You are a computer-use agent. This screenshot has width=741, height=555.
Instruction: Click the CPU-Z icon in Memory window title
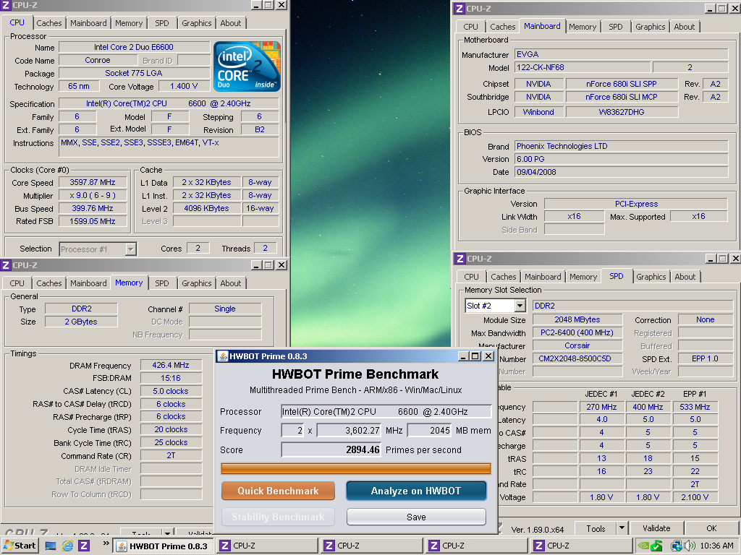coord(6,265)
